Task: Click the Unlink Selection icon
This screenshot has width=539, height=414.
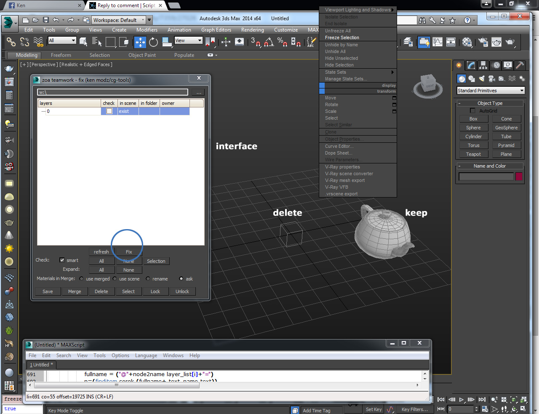Action: tap(24, 42)
